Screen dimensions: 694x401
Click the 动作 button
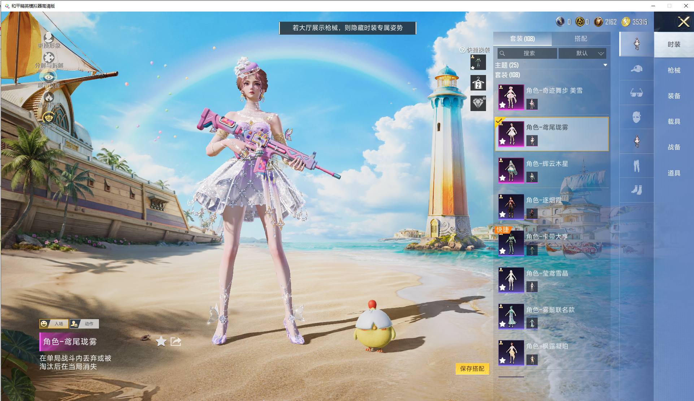pos(84,324)
